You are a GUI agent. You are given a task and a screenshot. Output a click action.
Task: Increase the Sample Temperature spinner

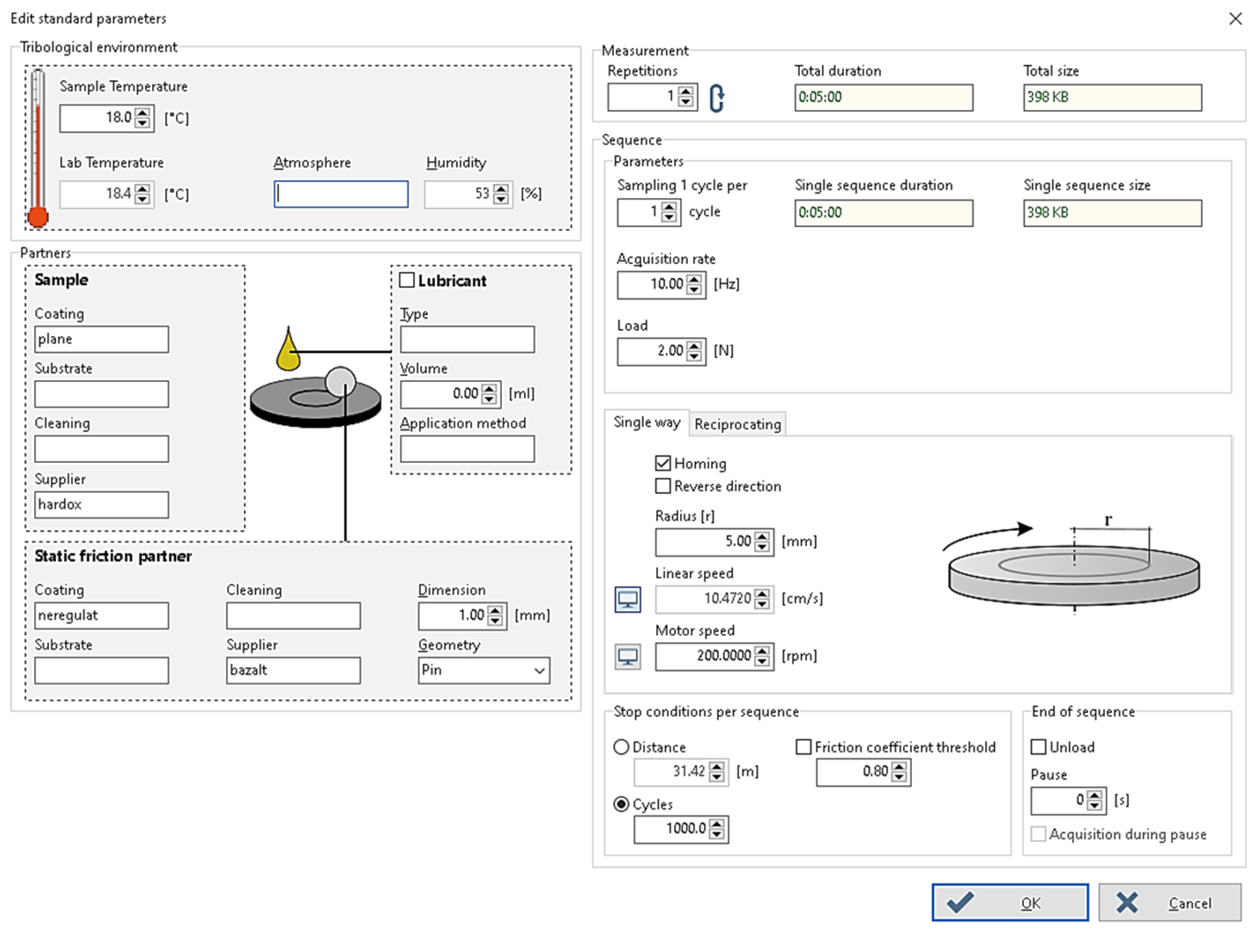pos(143,113)
